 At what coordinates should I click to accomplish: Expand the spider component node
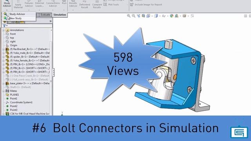click(4, 57)
